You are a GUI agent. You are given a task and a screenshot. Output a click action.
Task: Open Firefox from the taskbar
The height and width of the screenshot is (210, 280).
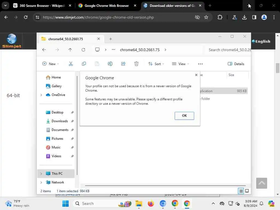point(151,203)
